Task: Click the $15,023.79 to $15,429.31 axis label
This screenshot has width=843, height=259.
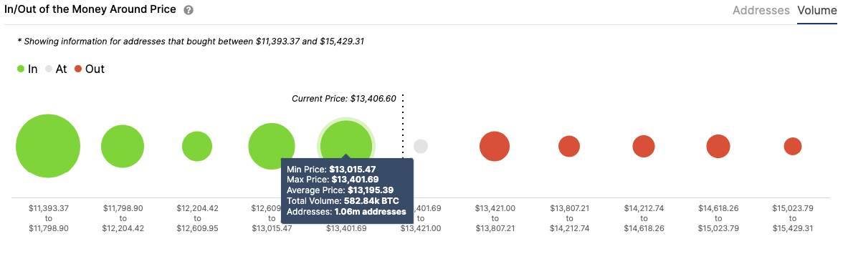Action: (x=793, y=218)
